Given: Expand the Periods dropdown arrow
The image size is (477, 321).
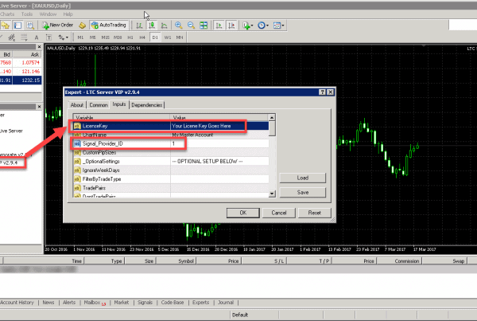Looking at the screenshot, I should 267,25.
